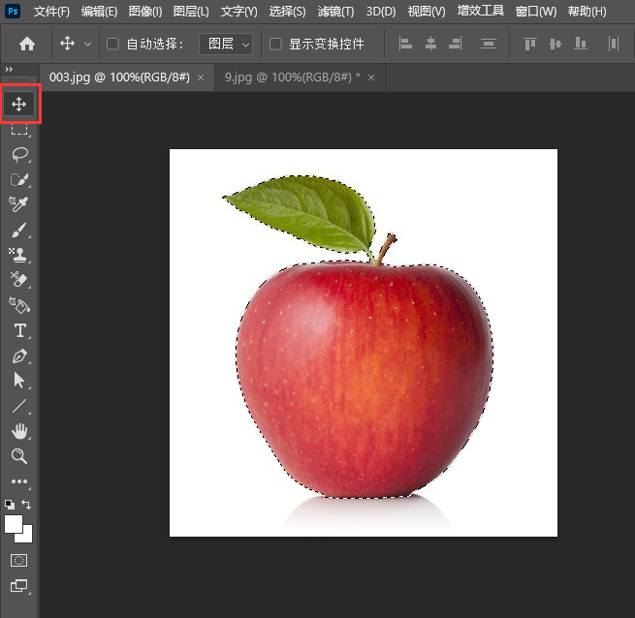Click the Photoshop Ps logo icon
635x618 pixels.
pos(13,11)
